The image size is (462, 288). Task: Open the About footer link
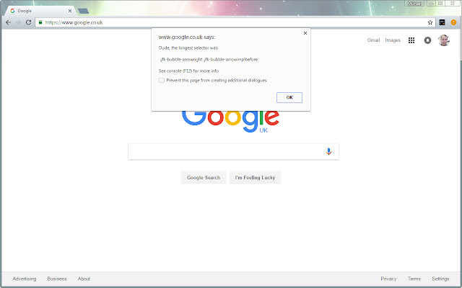point(84,279)
